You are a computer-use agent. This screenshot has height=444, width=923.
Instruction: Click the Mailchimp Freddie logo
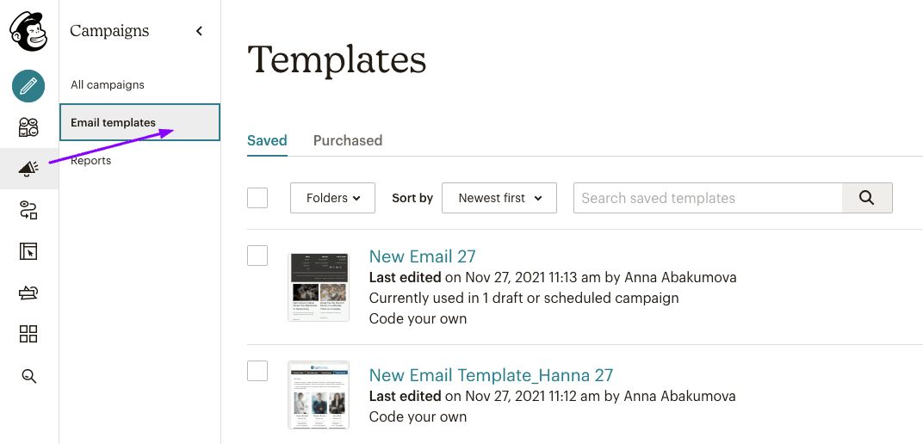tap(28, 32)
